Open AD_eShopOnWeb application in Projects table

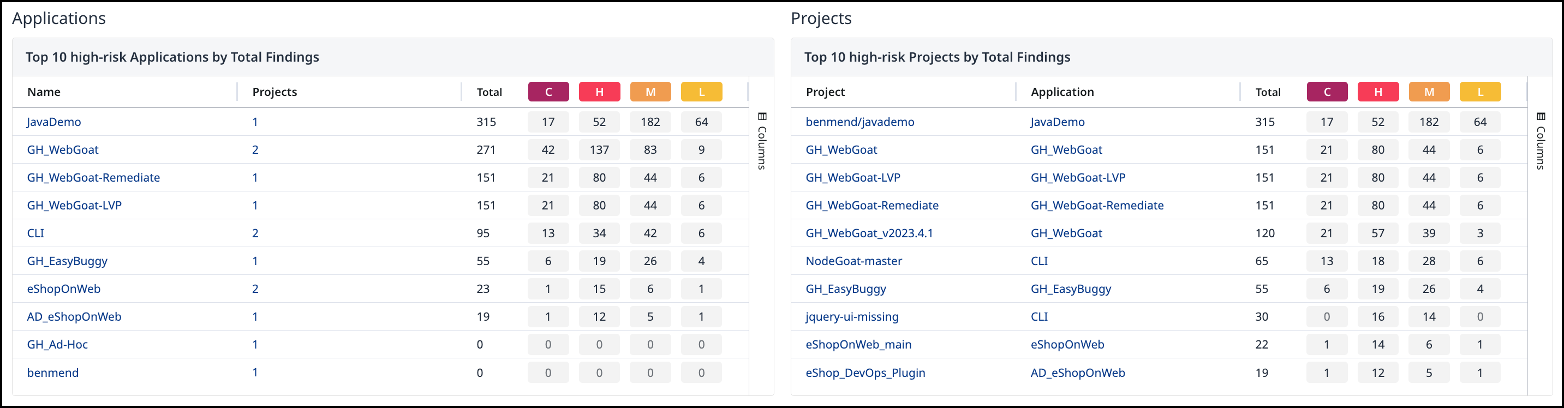click(1077, 373)
